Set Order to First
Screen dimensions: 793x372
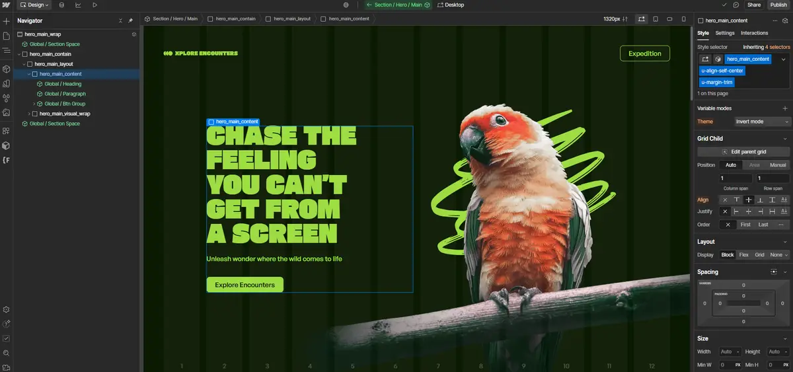click(745, 225)
